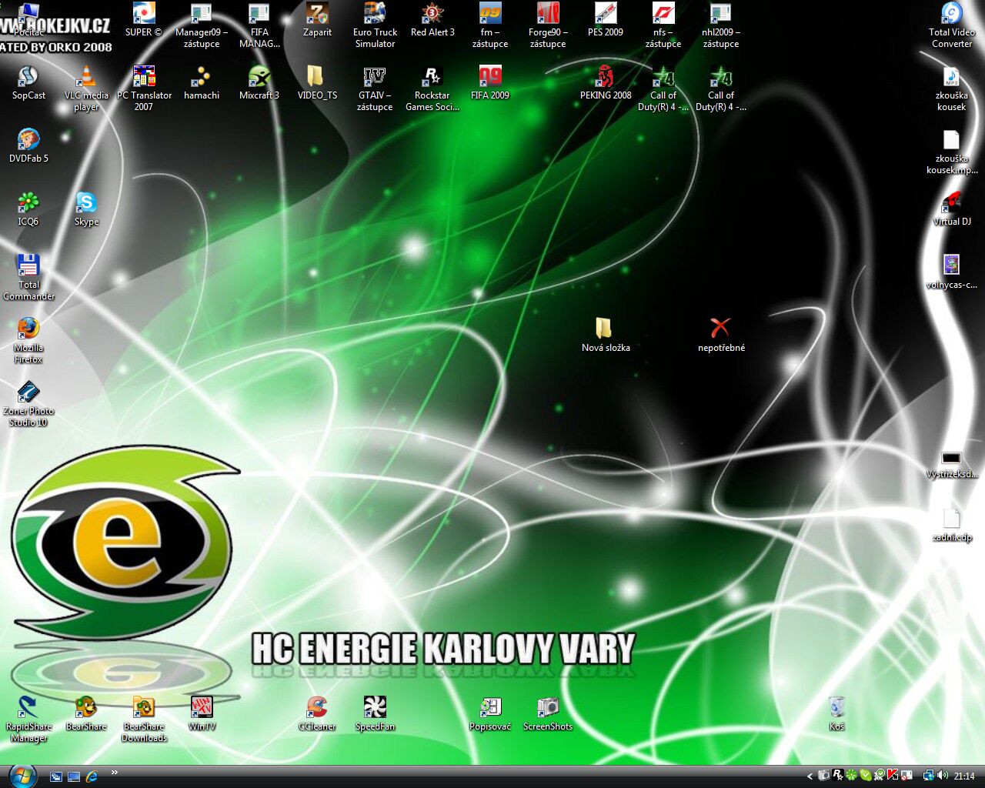The image size is (985, 788).
Task: Select the SopCast desktop icon
Action: (x=28, y=83)
